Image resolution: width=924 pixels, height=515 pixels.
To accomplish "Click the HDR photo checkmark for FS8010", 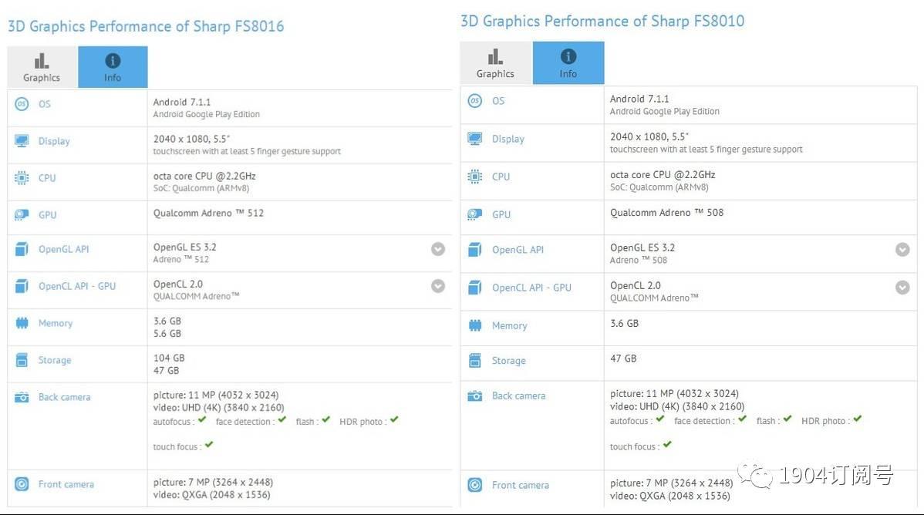I will [x=858, y=419].
